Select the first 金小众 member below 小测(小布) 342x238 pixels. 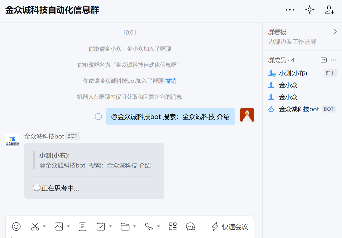click(x=302, y=85)
